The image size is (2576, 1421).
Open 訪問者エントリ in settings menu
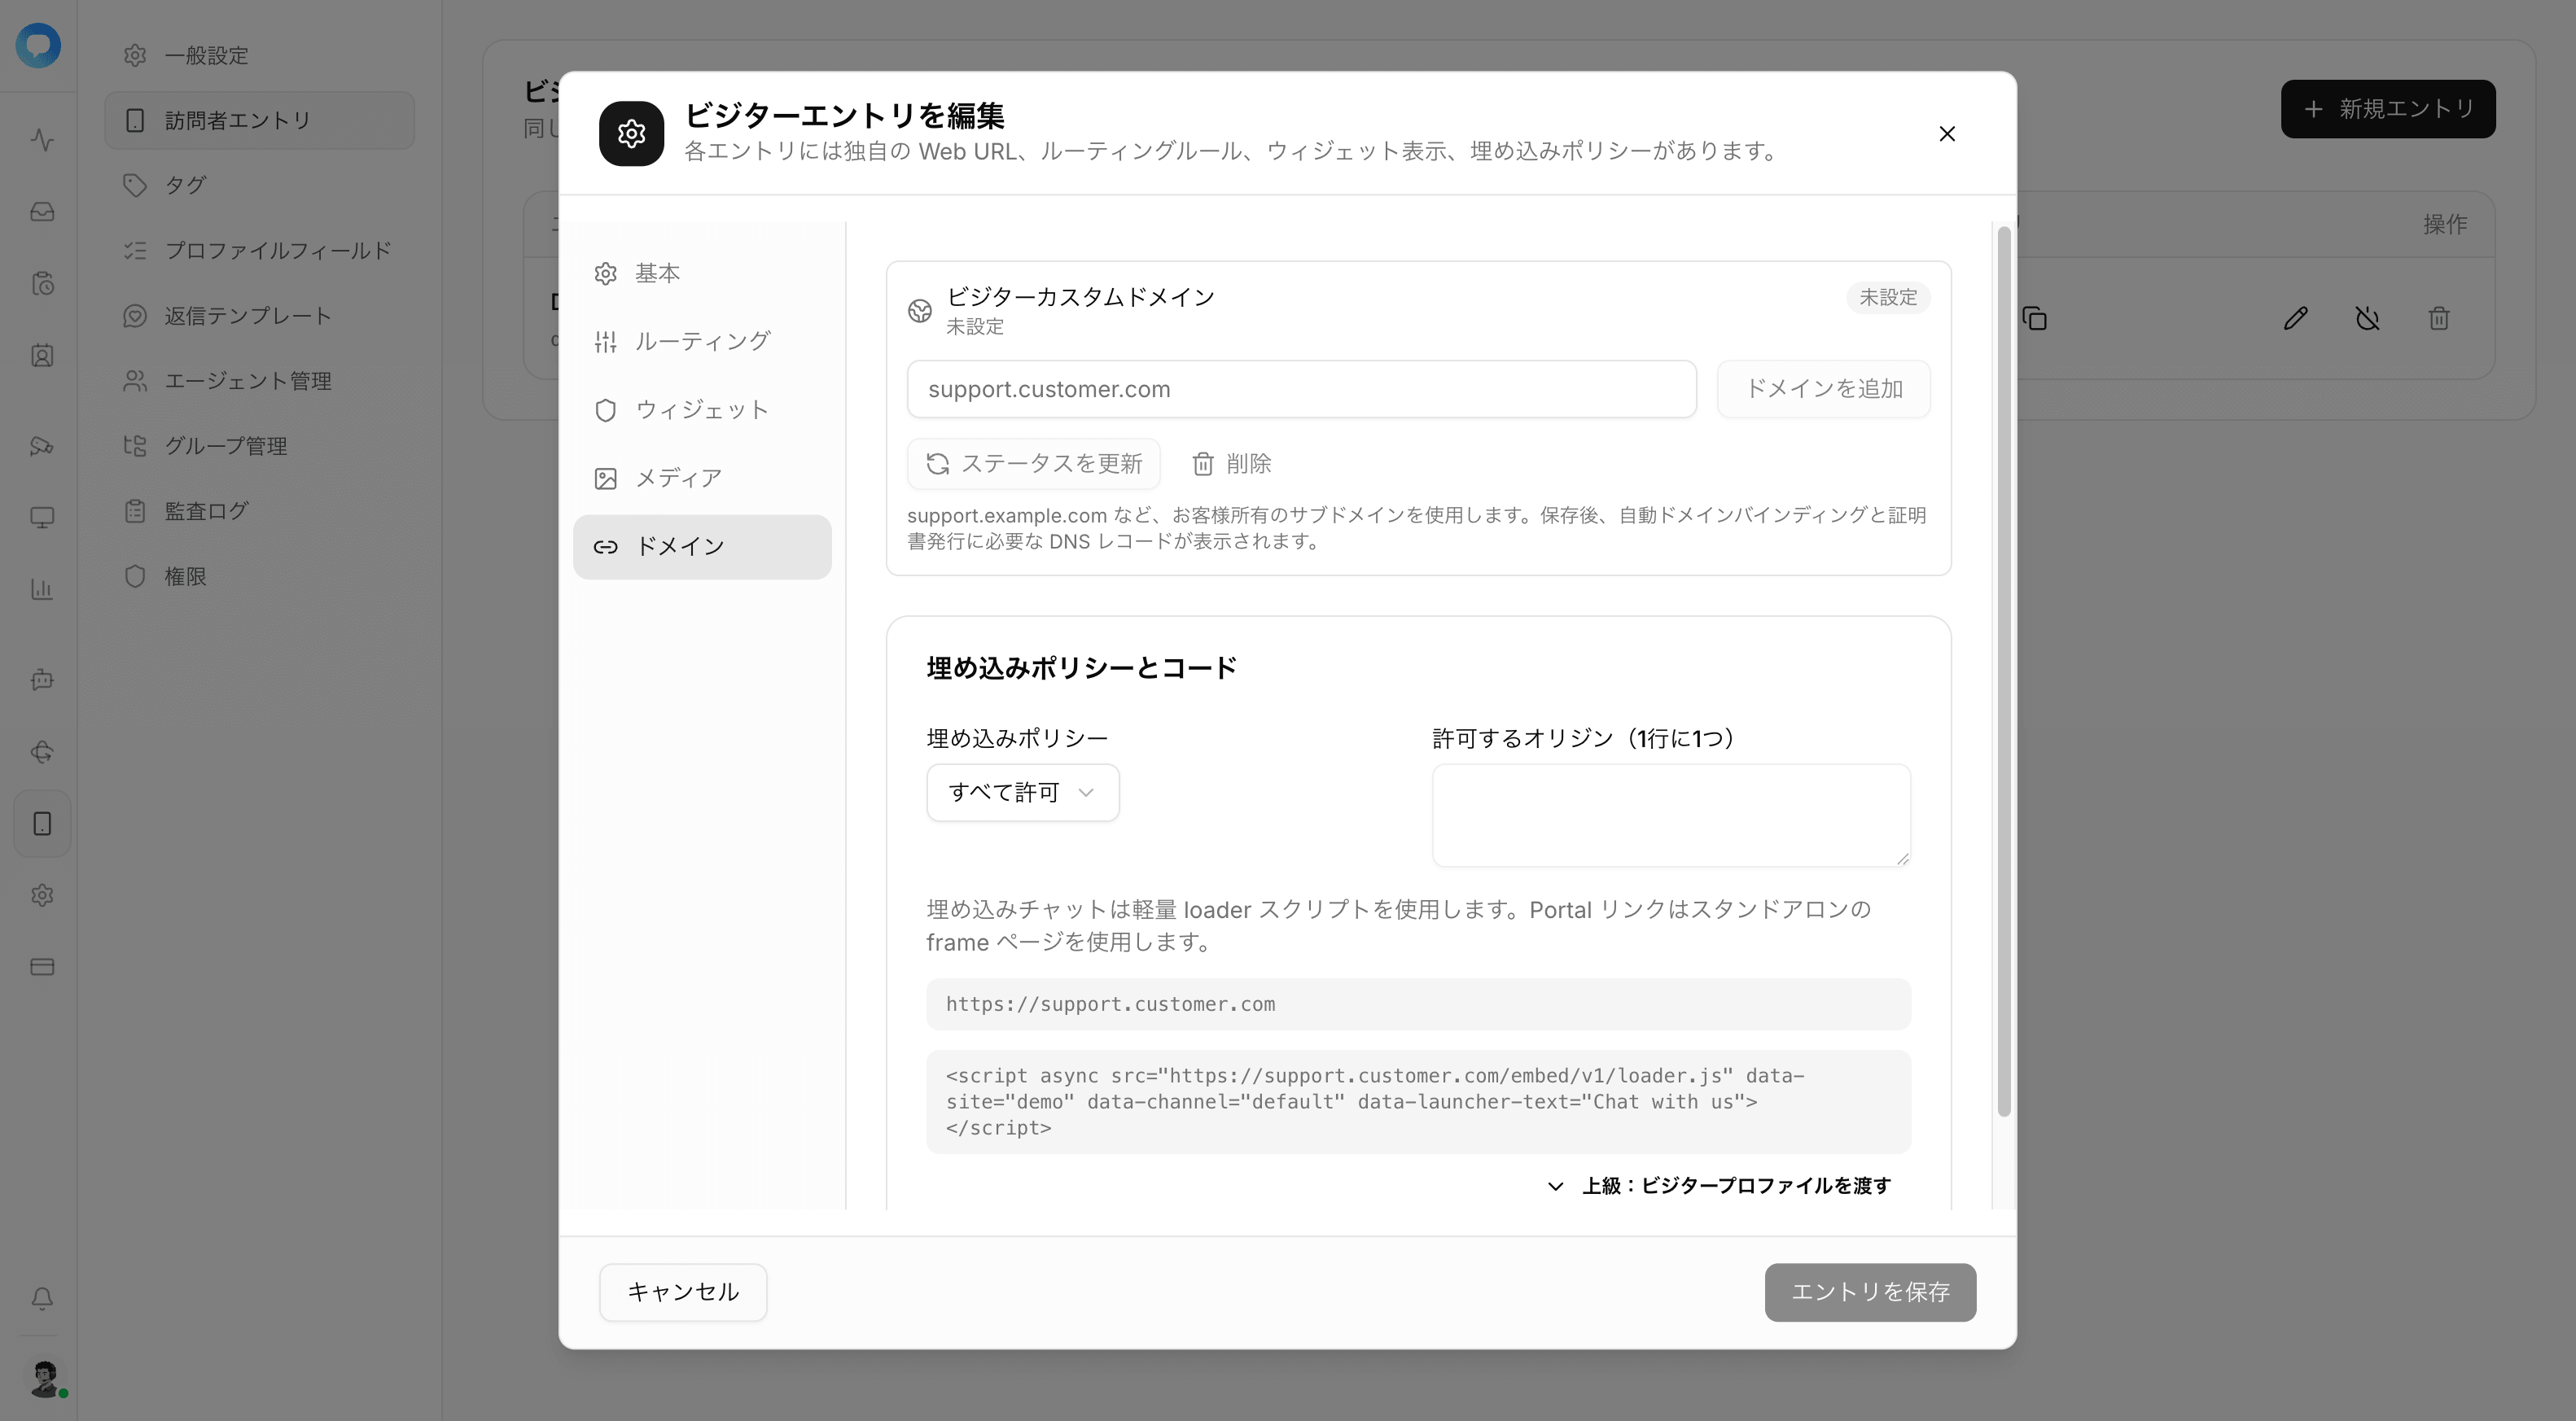pyautogui.click(x=259, y=121)
